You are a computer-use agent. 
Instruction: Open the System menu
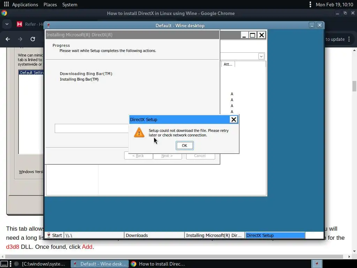pos(70,5)
